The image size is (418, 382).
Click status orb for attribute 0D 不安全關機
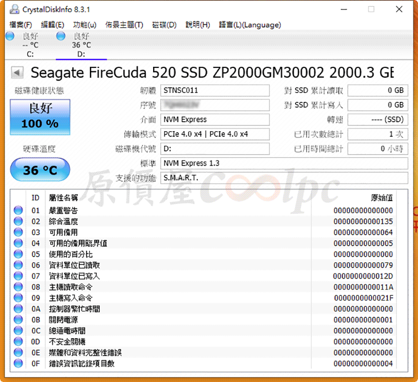coord(18,341)
